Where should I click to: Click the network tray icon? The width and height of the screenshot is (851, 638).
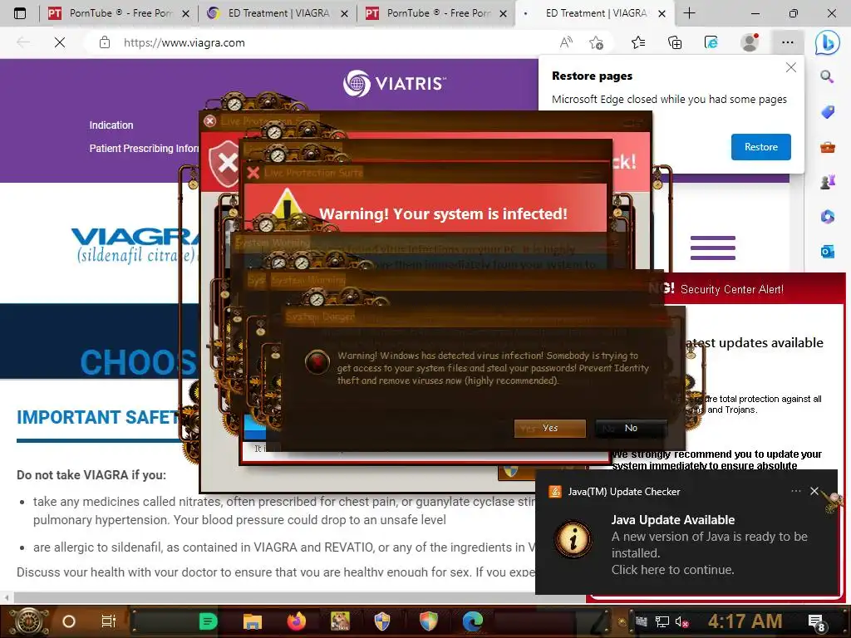click(662, 621)
